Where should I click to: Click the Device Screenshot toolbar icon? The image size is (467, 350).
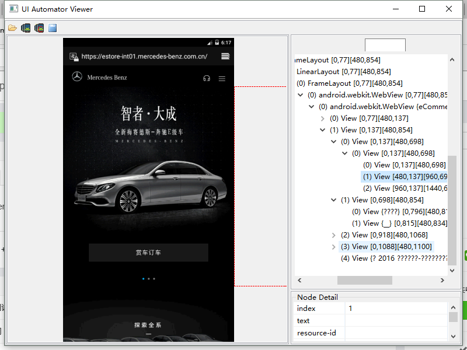tap(26, 28)
